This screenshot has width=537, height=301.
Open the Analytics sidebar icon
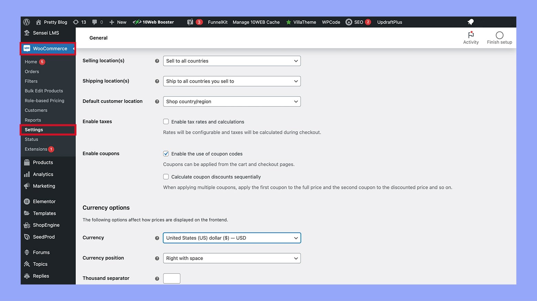pyautogui.click(x=27, y=174)
